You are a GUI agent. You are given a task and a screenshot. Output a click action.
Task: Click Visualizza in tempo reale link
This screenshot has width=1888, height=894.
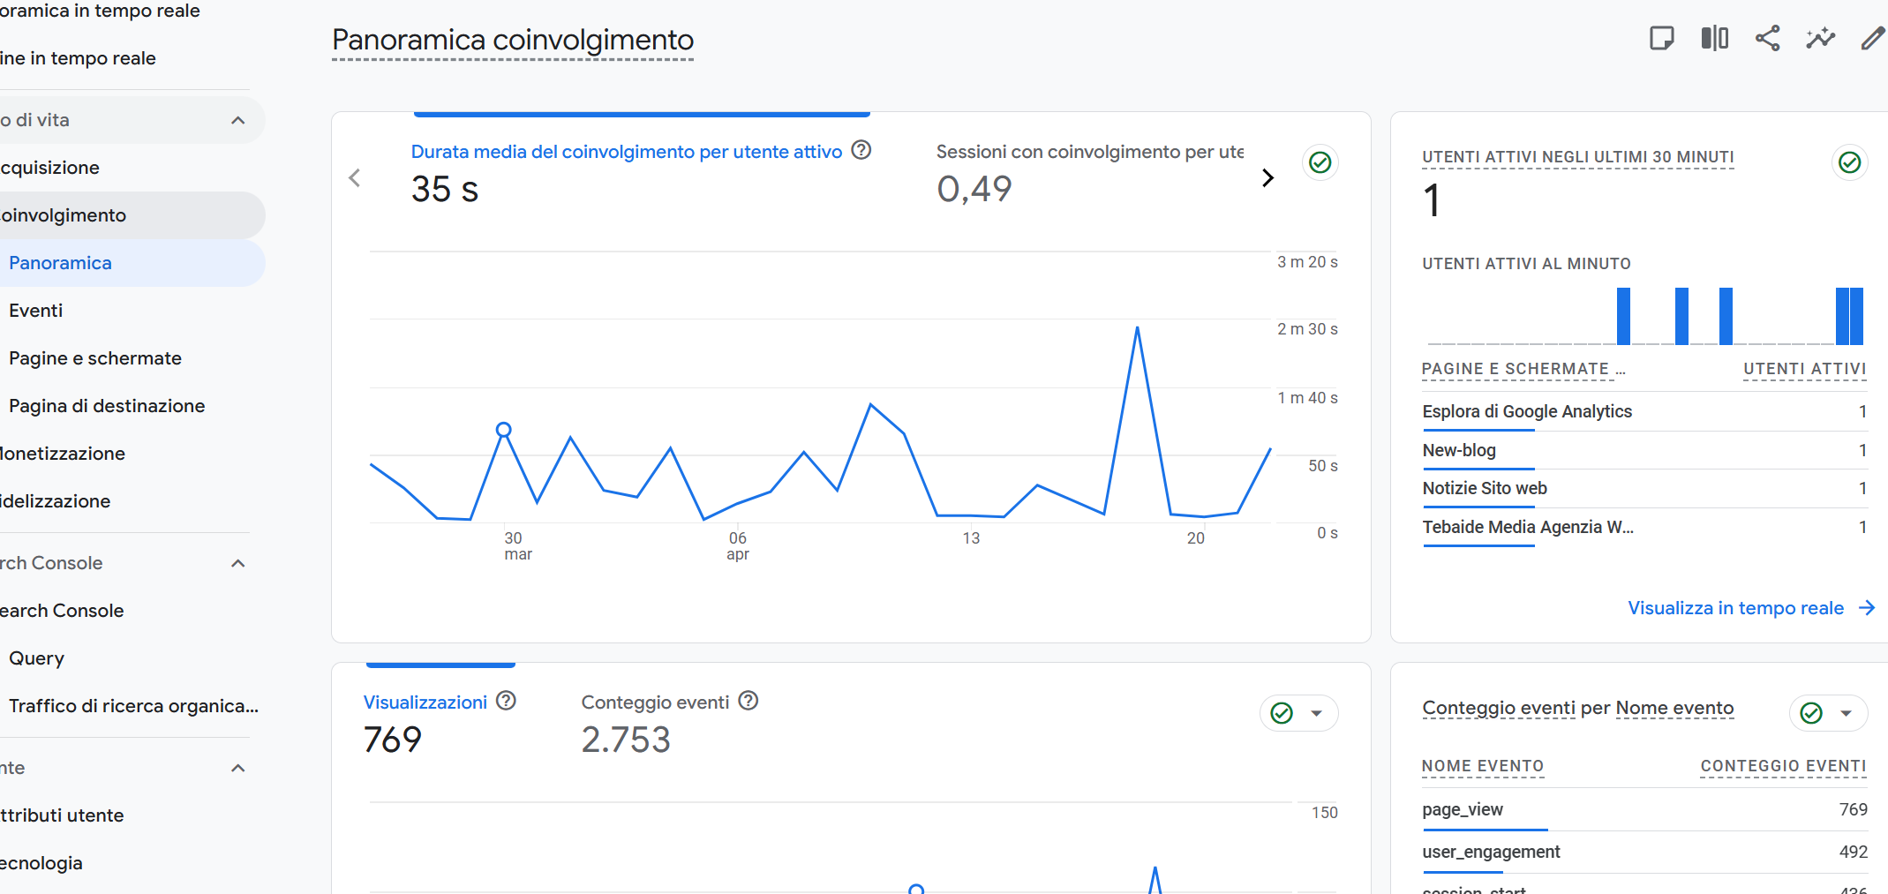pos(1735,608)
